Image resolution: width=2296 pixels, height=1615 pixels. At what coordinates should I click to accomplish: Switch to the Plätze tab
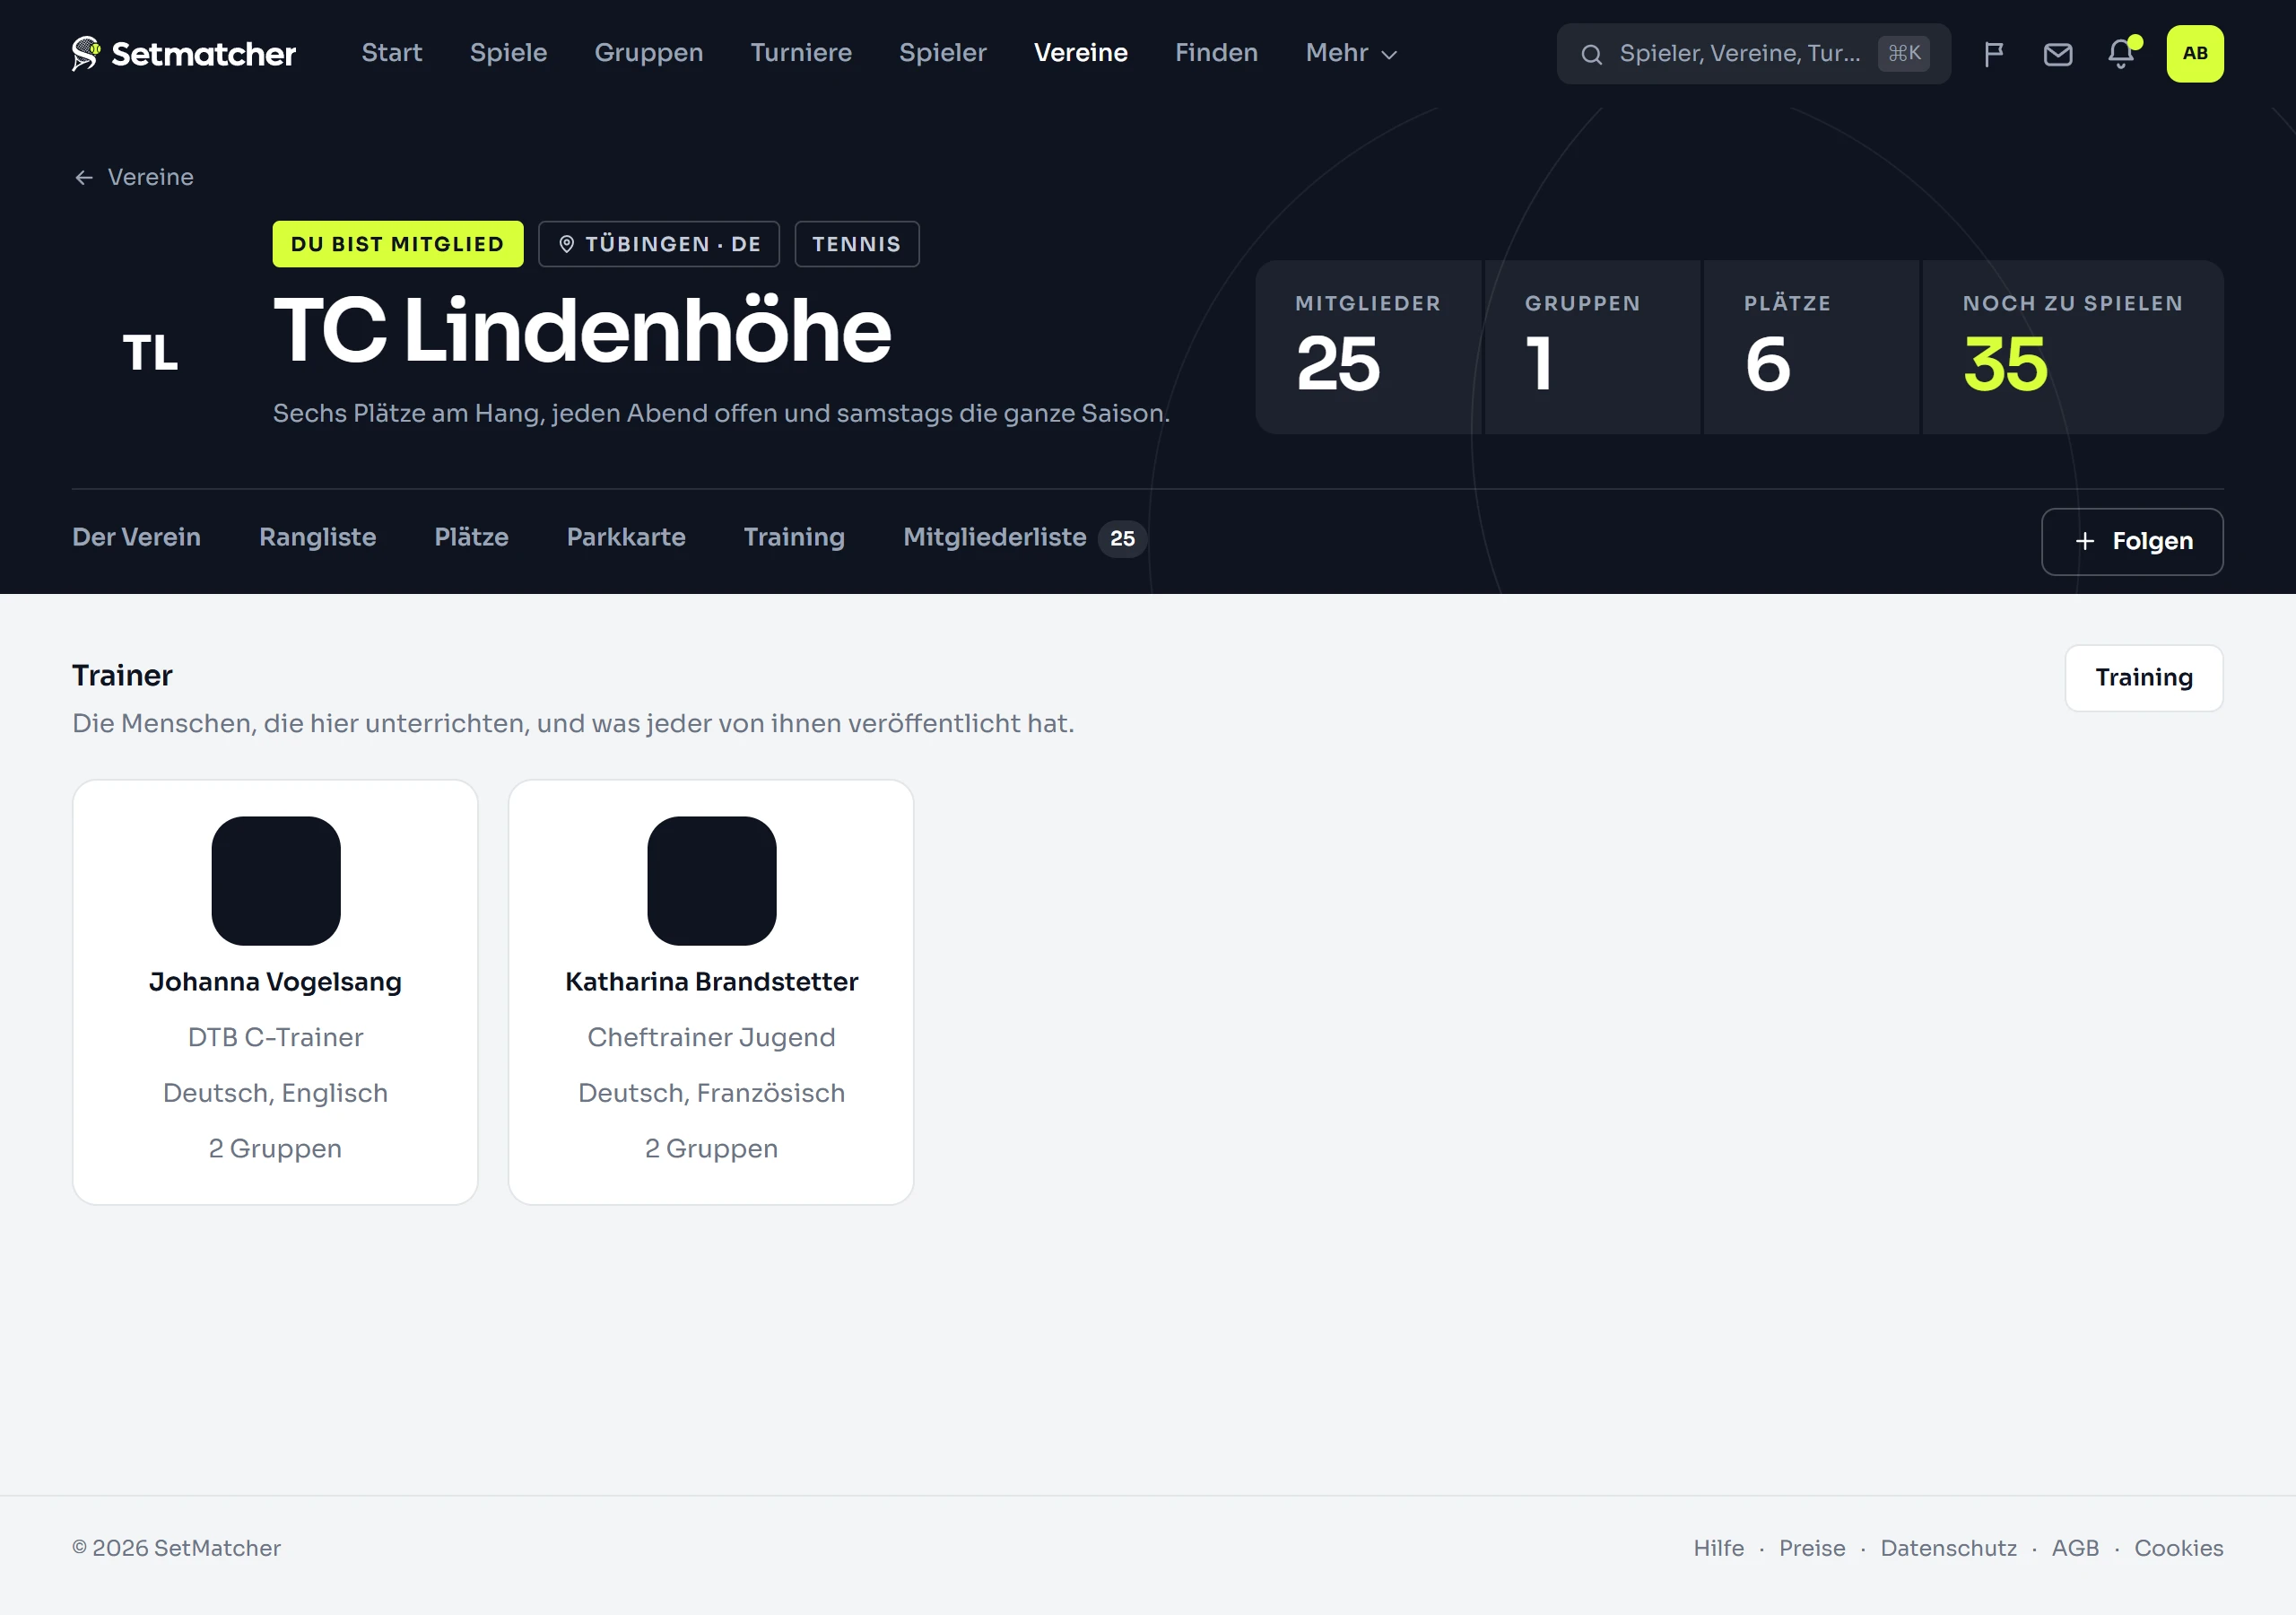pos(471,537)
